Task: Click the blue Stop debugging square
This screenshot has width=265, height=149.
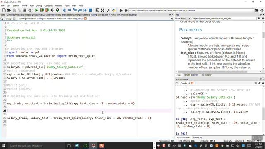Action: 90,10
